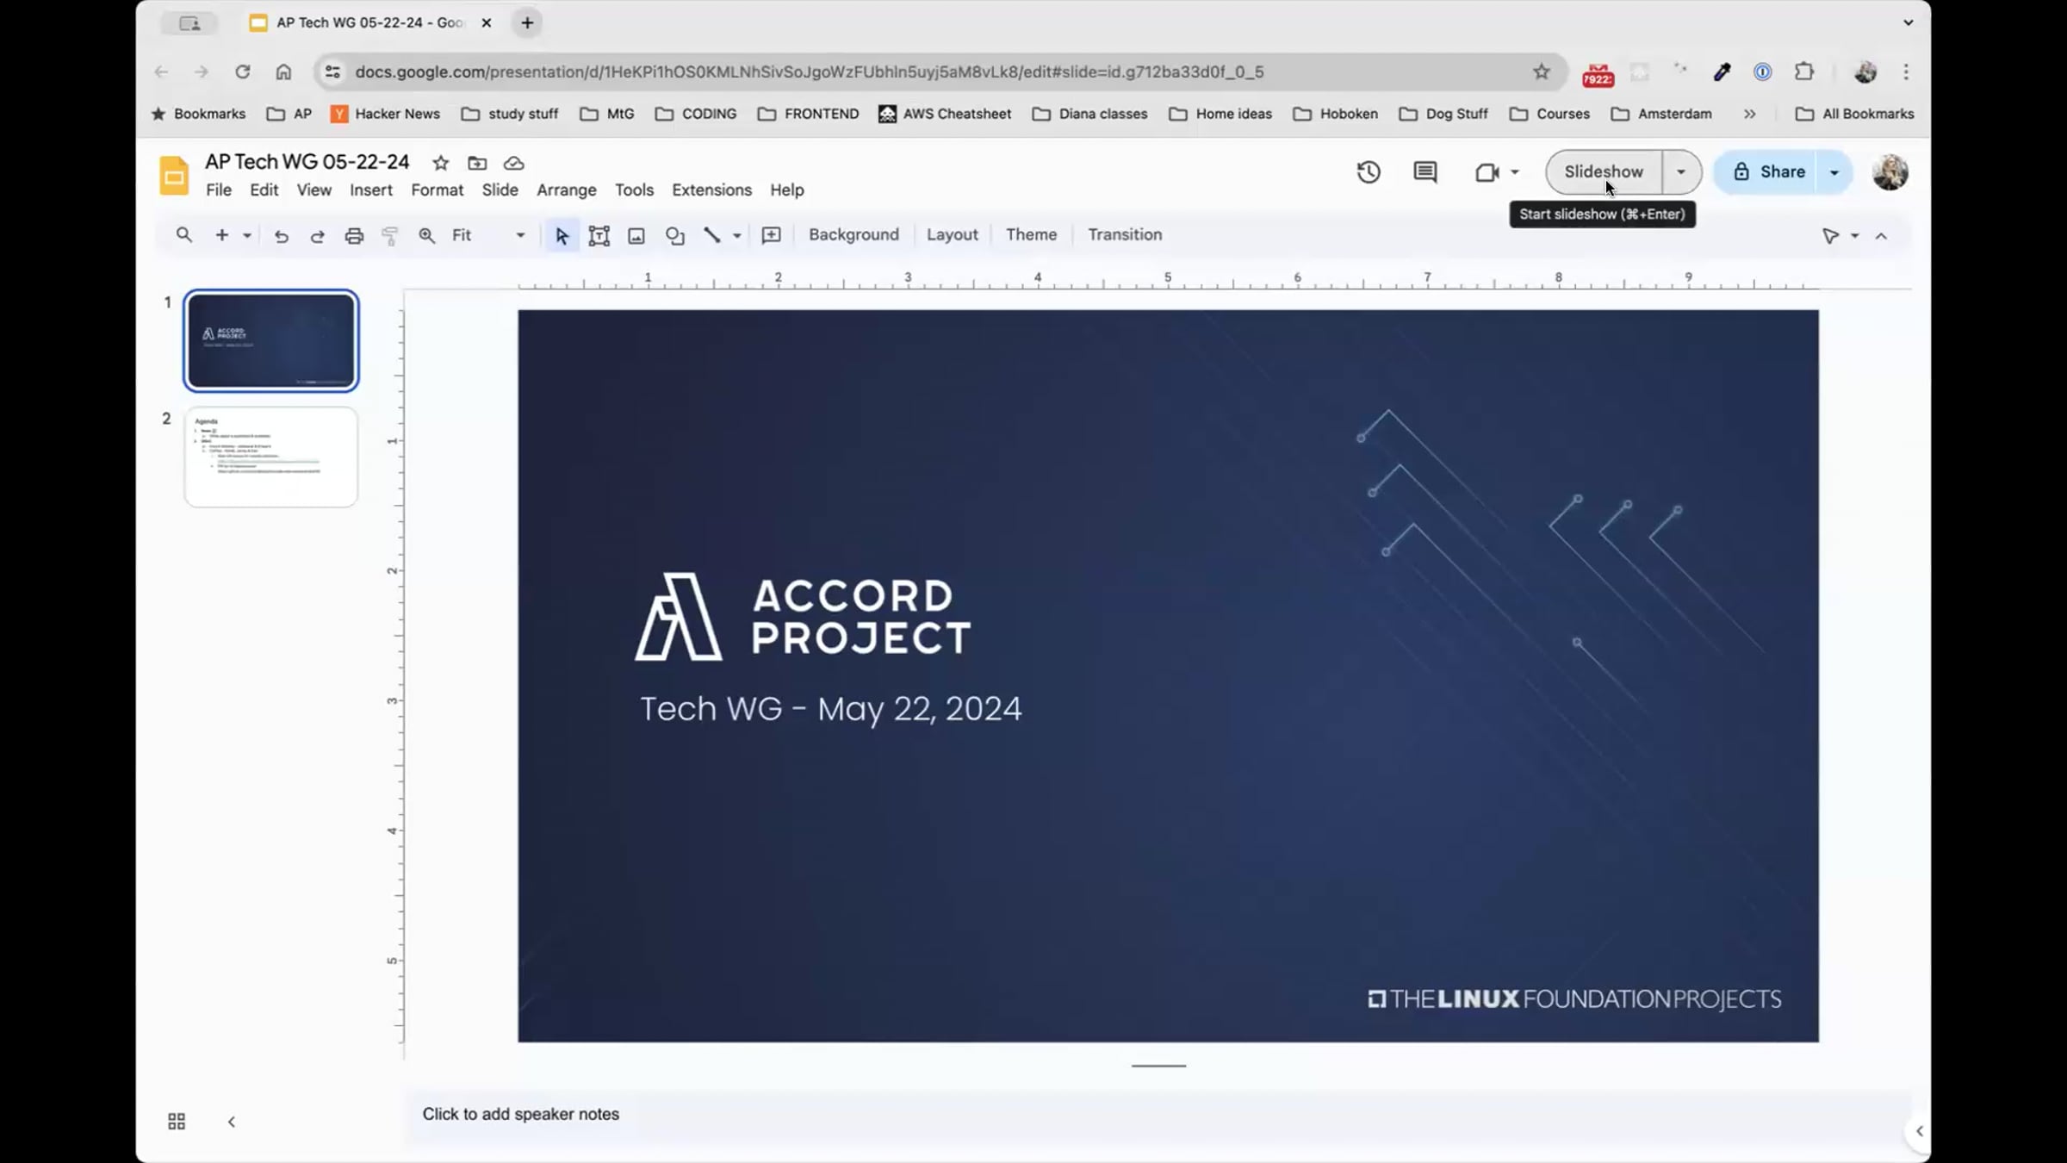Click the add comment toolbar icon
Image resolution: width=2067 pixels, height=1163 pixels.
[772, 235]
